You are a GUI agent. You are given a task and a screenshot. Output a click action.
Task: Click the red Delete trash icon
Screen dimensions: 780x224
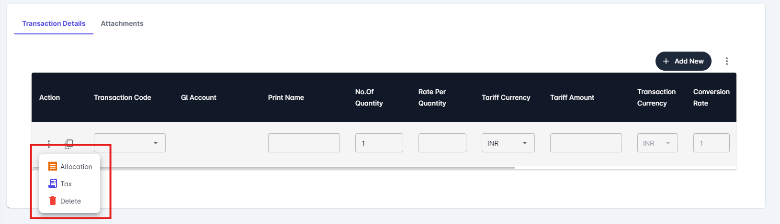(x=53, y=201)
